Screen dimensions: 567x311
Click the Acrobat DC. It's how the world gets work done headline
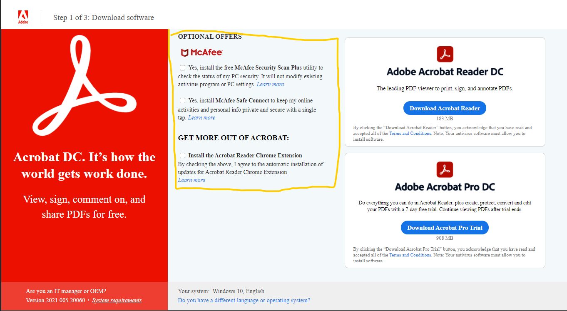coord(85,165)
